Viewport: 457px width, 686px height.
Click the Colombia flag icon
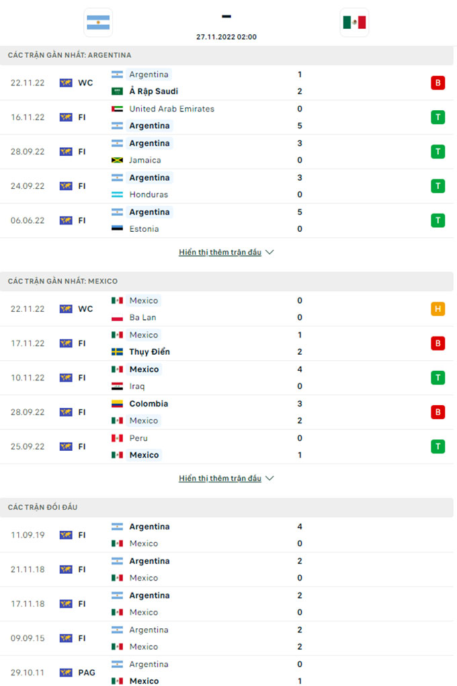pos(117,404)
